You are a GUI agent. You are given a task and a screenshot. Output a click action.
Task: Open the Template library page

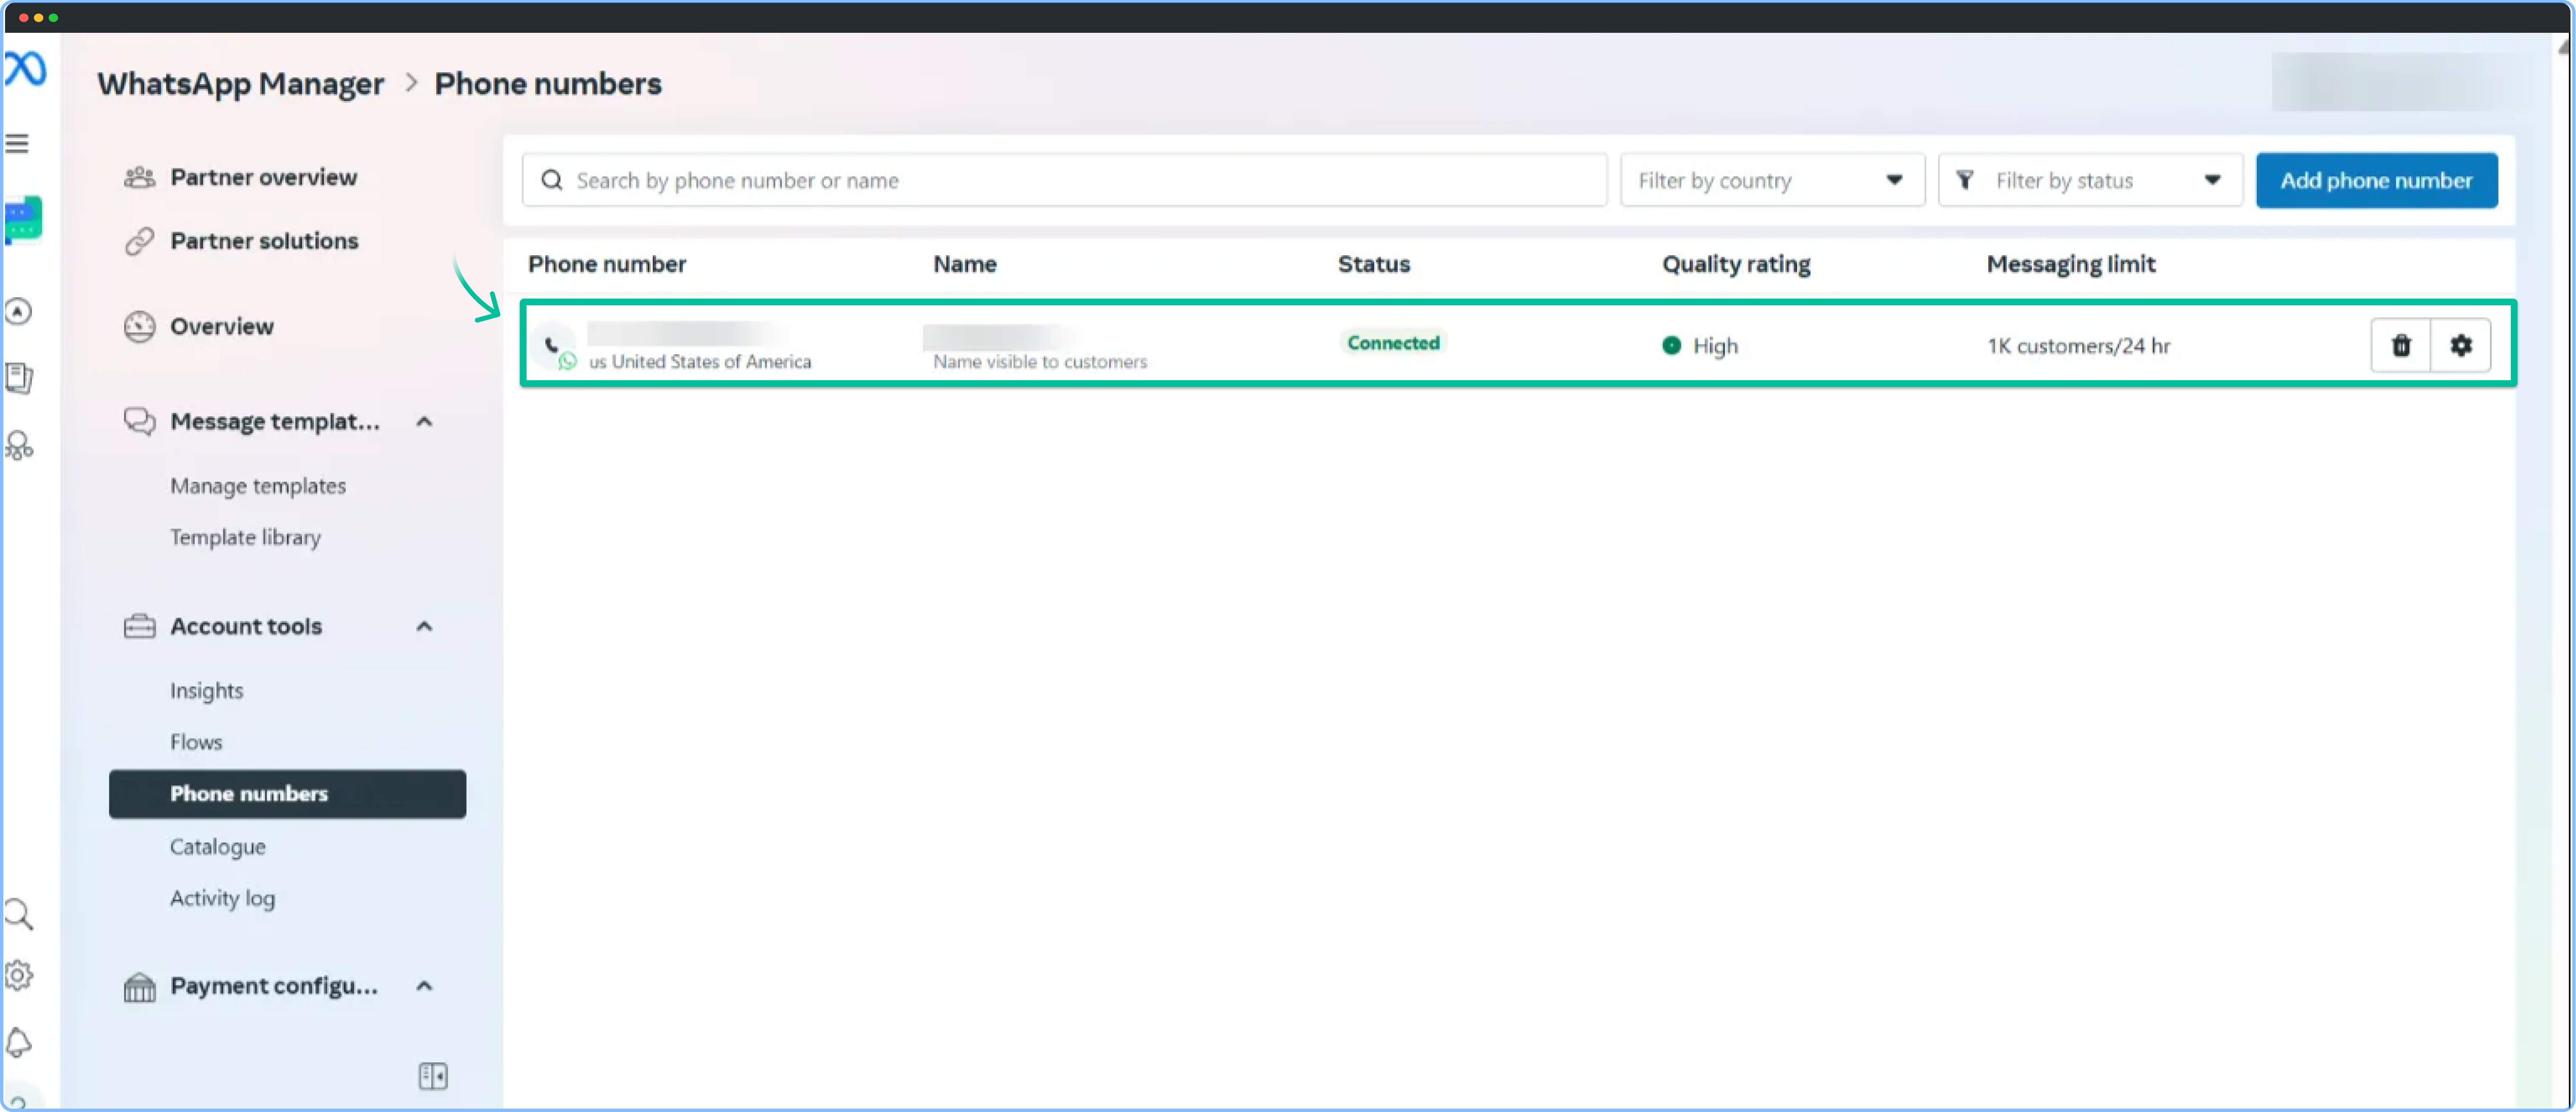click(x=245, y=537)
